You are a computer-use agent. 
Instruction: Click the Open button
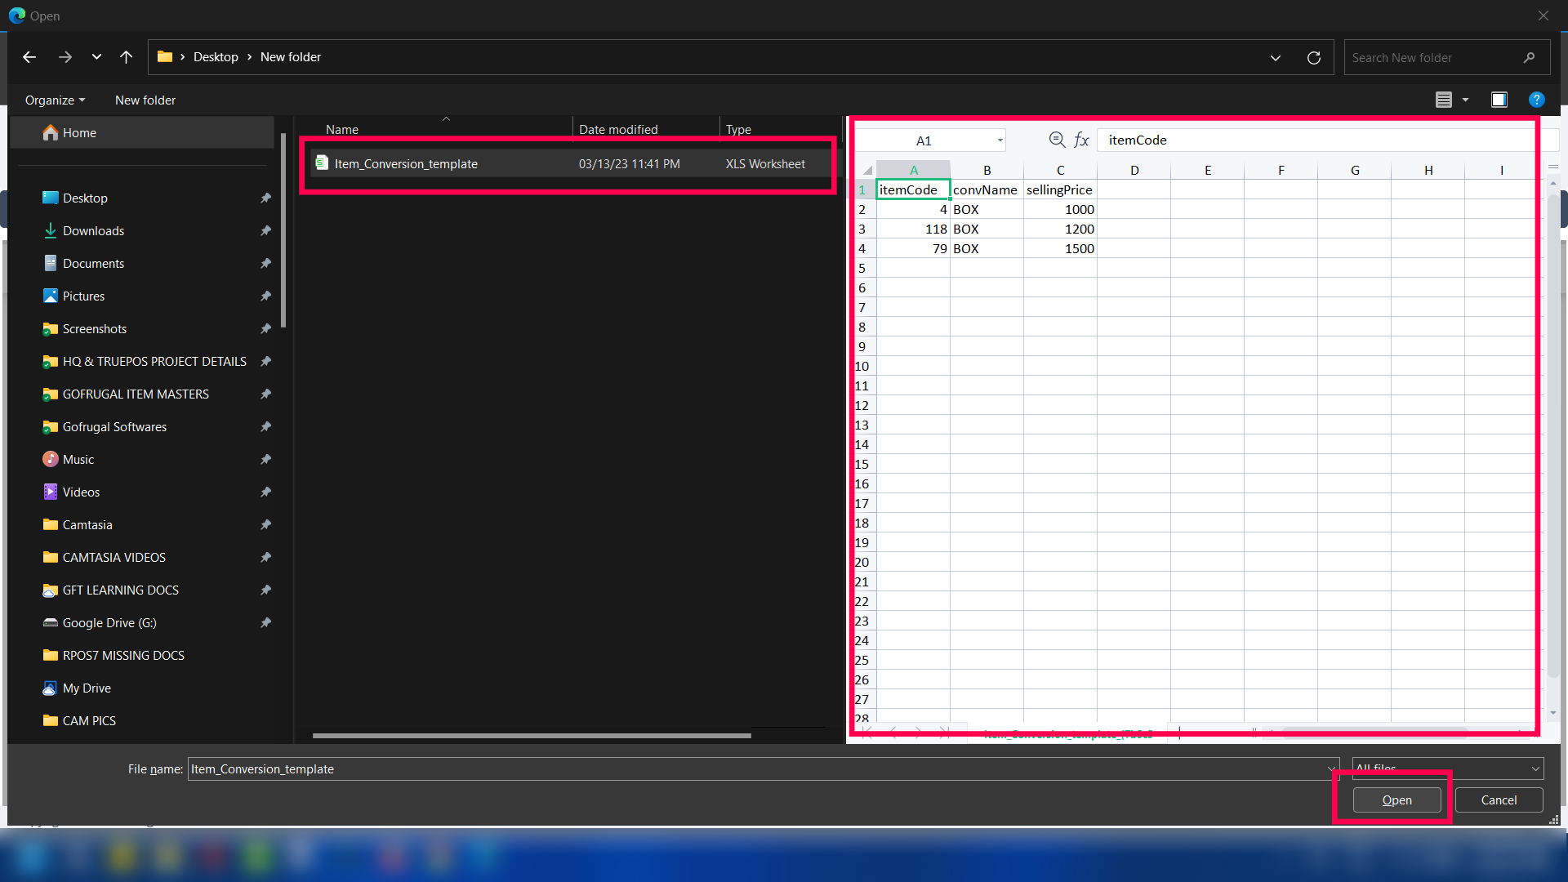pos(1396,800)
